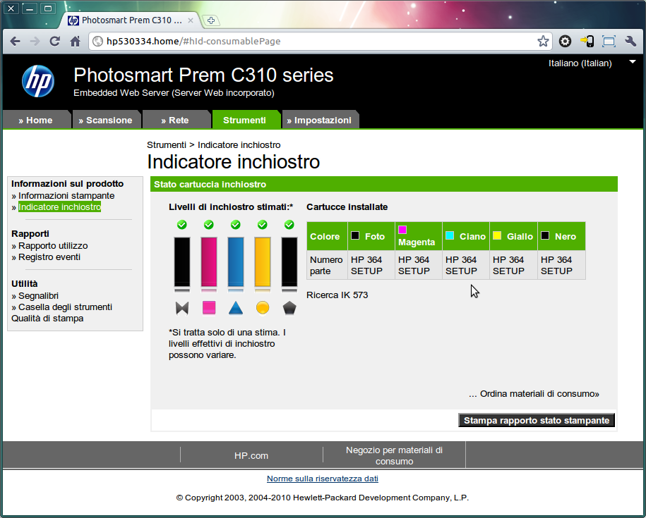Open Casella degli strumenti Qualità di stampa
Screen dimensions: 646x518
tap(62, 313)
